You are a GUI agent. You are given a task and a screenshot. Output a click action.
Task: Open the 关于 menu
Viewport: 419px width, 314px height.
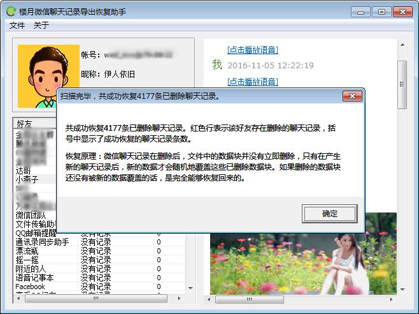pyautogui.click(x=41, y=25)
